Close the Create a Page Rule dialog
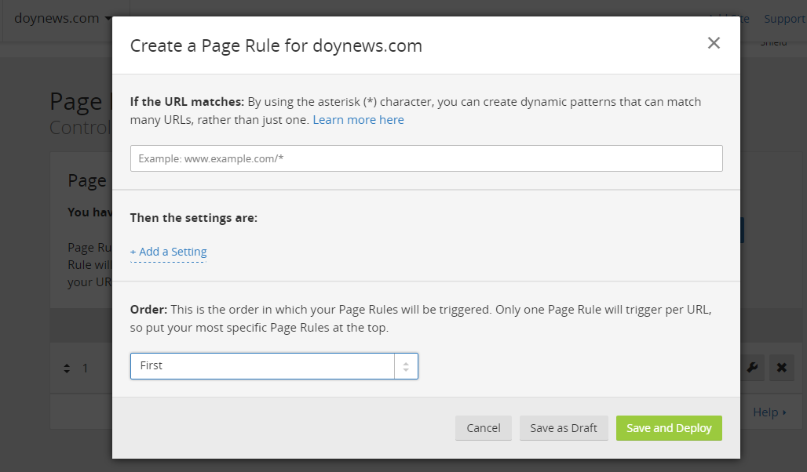807x472 pixels. [714, 42]
